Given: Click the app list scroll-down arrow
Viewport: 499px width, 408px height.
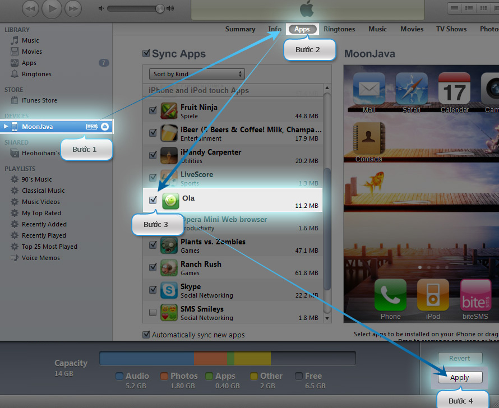Looking at the screenshot, I should pyautogui.click(x=327, y=318).
